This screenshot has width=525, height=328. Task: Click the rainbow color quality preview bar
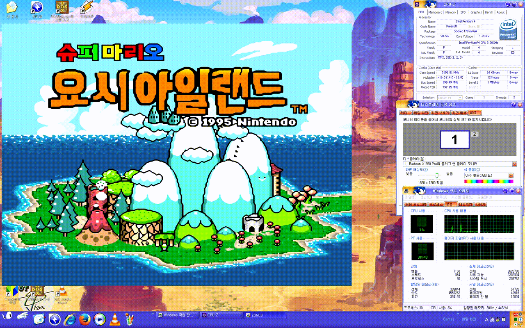[x=488, y=181]
